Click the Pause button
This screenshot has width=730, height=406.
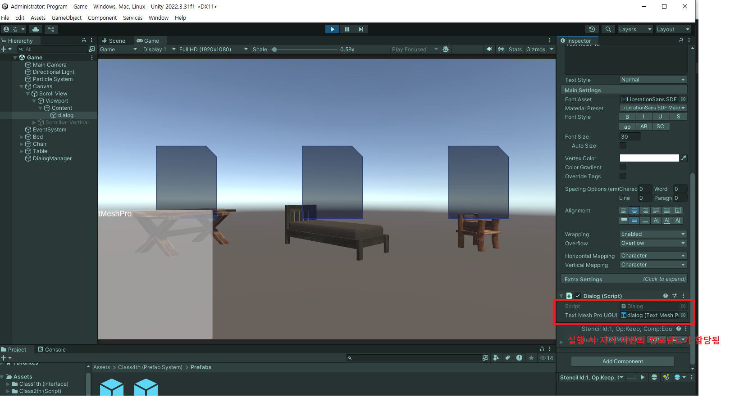pyautogui.click(x=347, y=29)
